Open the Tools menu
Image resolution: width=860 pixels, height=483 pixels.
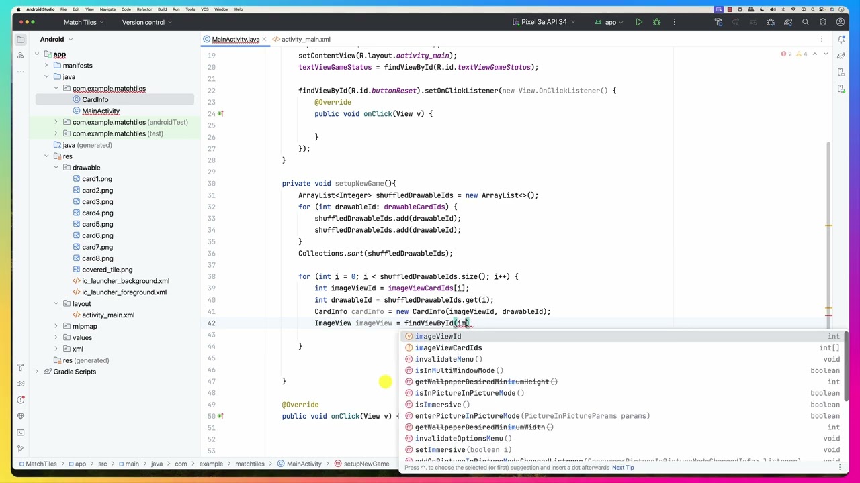[x=190, y=9]
